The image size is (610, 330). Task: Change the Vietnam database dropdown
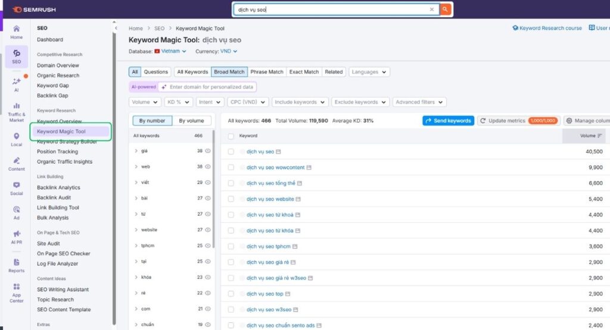(x=170, y=51)
